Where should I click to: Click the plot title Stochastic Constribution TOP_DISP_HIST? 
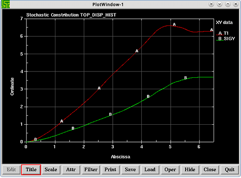tap(71, 15)
